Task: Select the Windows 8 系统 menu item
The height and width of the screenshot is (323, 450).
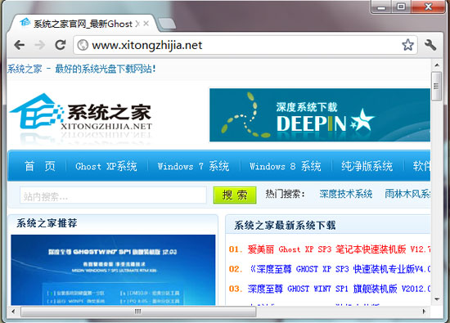Action: click(x=285, y=166)
